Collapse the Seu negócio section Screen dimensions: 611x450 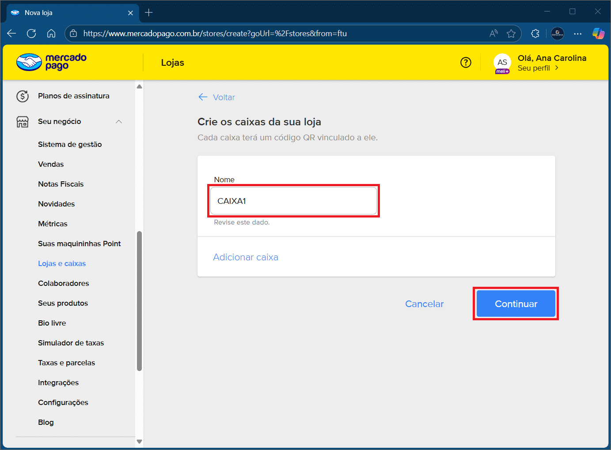click(x=118, y=122)
